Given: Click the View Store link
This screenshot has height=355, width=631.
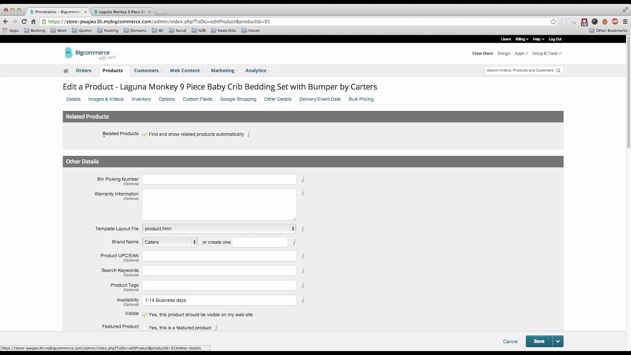Looking at the screenshot, I should (483, 53).
